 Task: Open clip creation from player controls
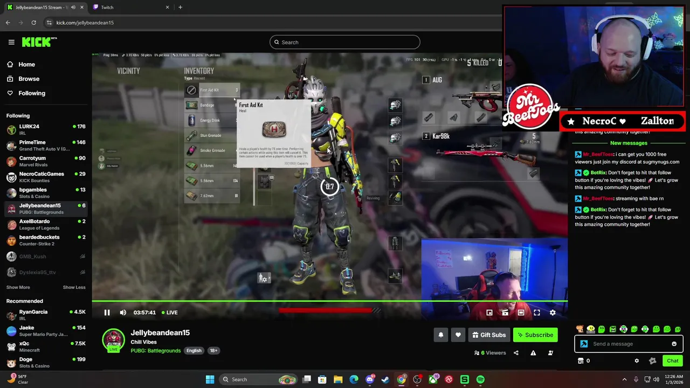click(x=505, y=313)
